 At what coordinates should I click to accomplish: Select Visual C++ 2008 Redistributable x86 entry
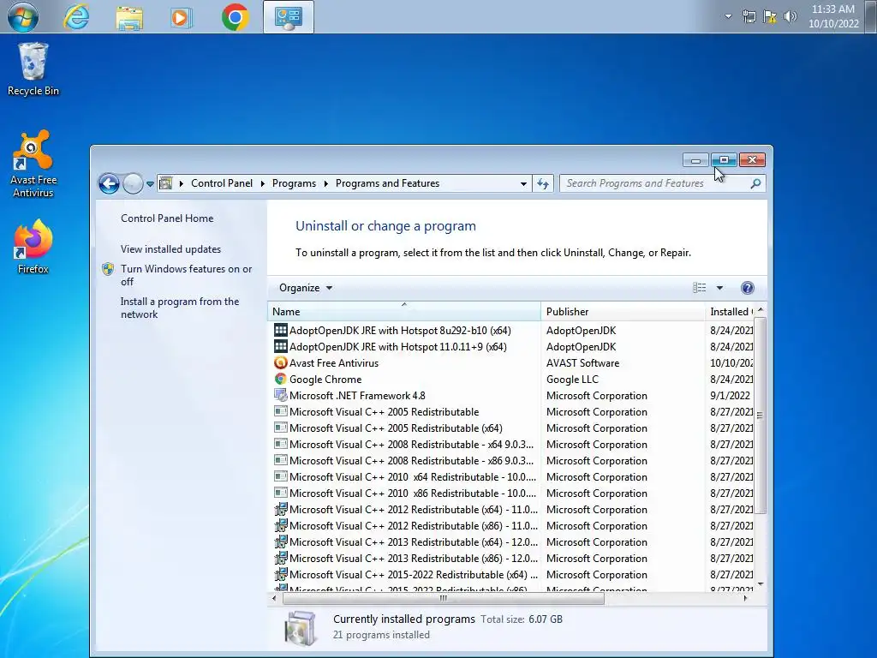pyautogui.click(x=411, y=460)
